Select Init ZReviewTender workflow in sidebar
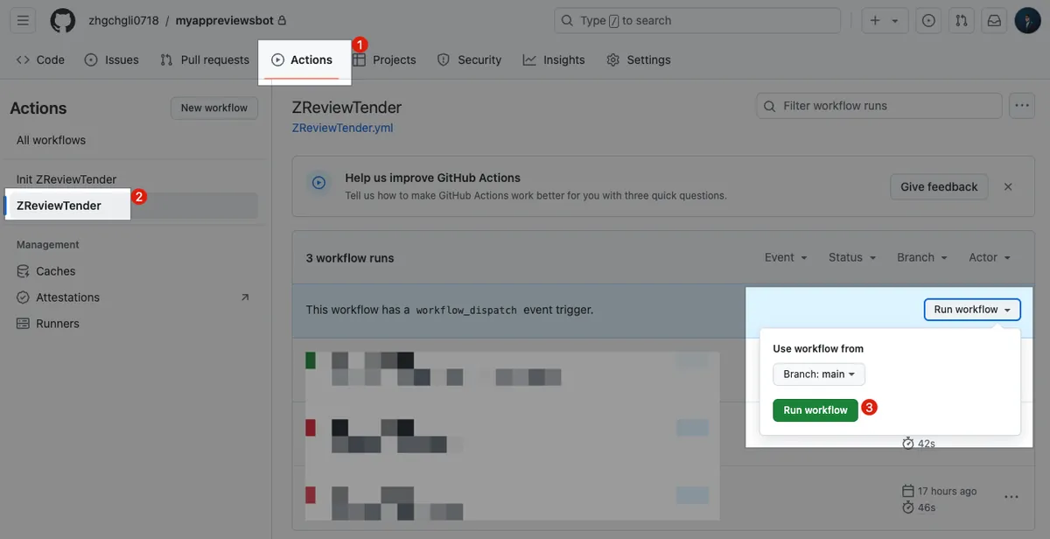1050x539 pixels. pyautogui.click(x=66, y=179)
